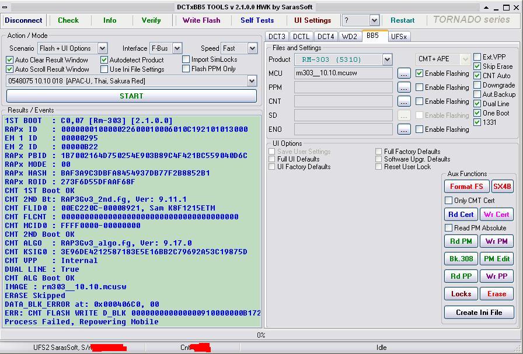Browse for PPM file with ellipsis button

tap(404, 87)
